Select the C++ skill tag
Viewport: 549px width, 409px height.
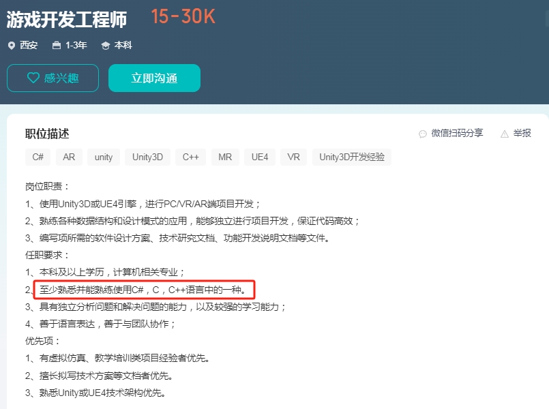pyautogui.click(x=191, y=157)
